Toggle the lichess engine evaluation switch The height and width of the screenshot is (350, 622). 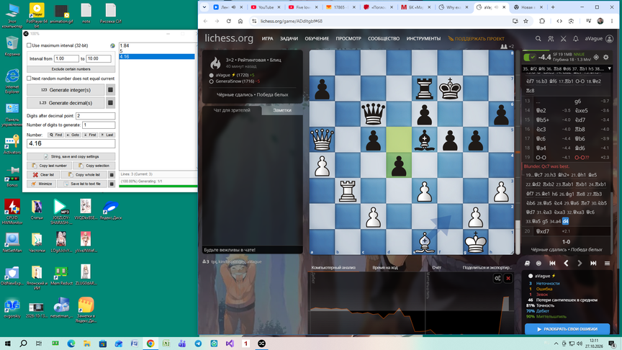tap(529, 57)
